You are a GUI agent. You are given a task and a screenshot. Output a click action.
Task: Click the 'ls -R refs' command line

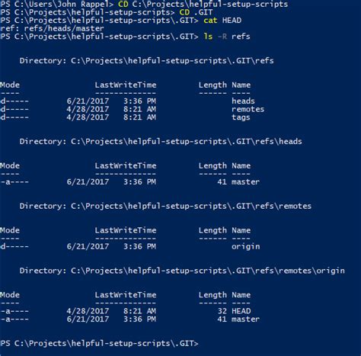227,37
